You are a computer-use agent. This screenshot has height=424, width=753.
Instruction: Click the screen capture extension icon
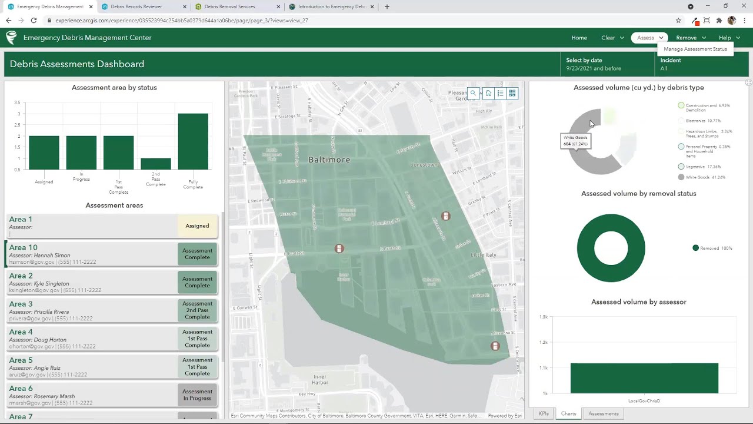707,20
